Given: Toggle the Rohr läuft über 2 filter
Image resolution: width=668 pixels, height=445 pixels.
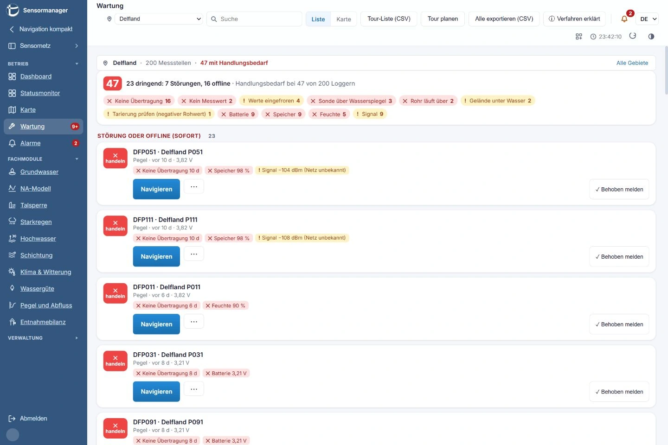Looking at the screenshot, I should pos(428,101).
